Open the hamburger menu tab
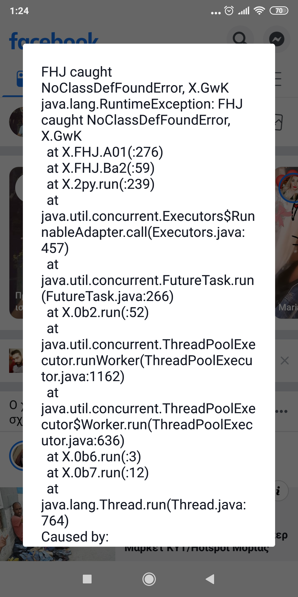The width and height of the screenshot is (298, 597). click(278, 79)
